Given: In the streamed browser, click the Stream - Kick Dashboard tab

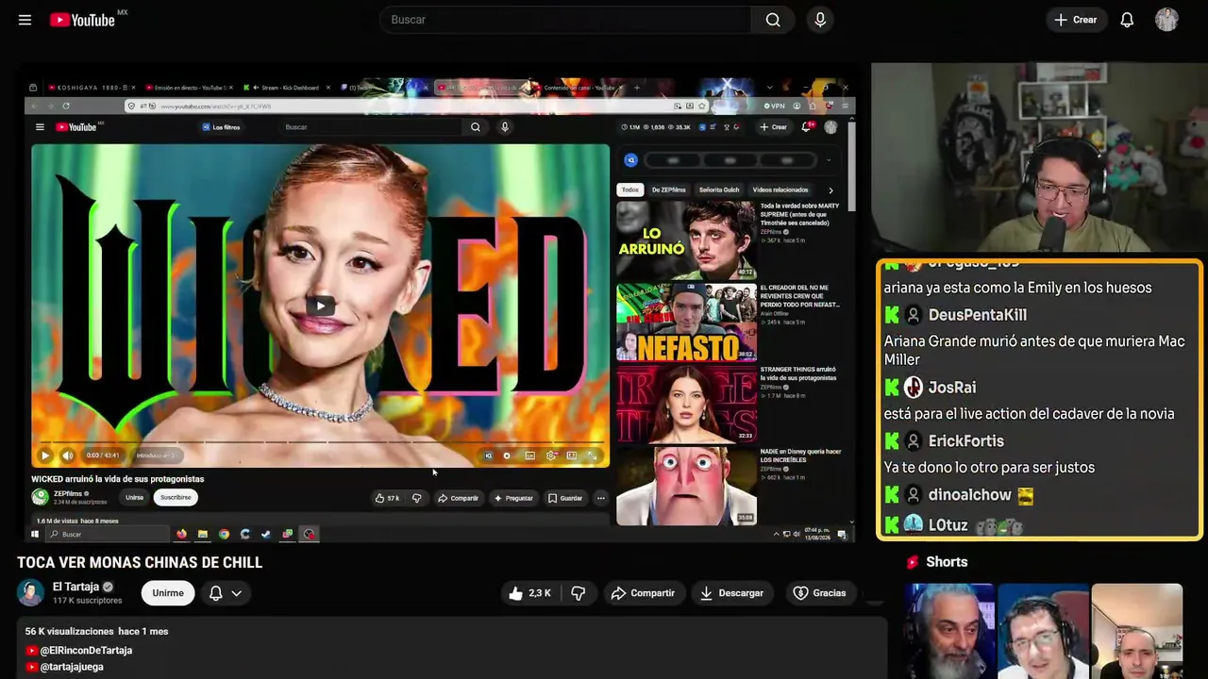Looking at the screenshot, I should click(x=288, y=88).
